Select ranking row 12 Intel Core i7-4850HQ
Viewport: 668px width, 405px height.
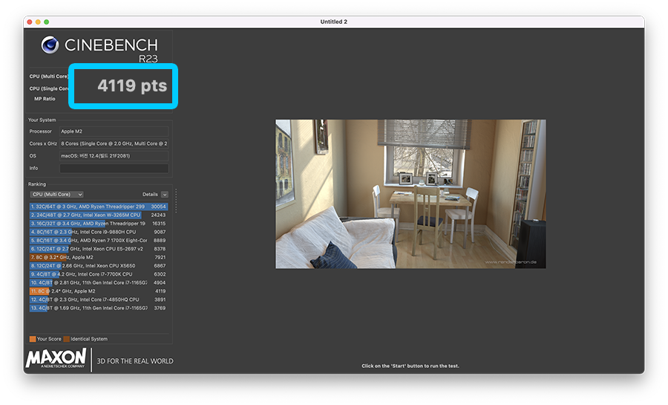click(x=99, y=299)
